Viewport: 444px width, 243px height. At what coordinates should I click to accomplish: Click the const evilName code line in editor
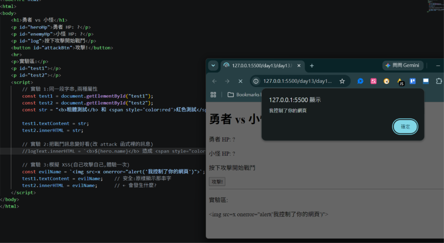113,172
